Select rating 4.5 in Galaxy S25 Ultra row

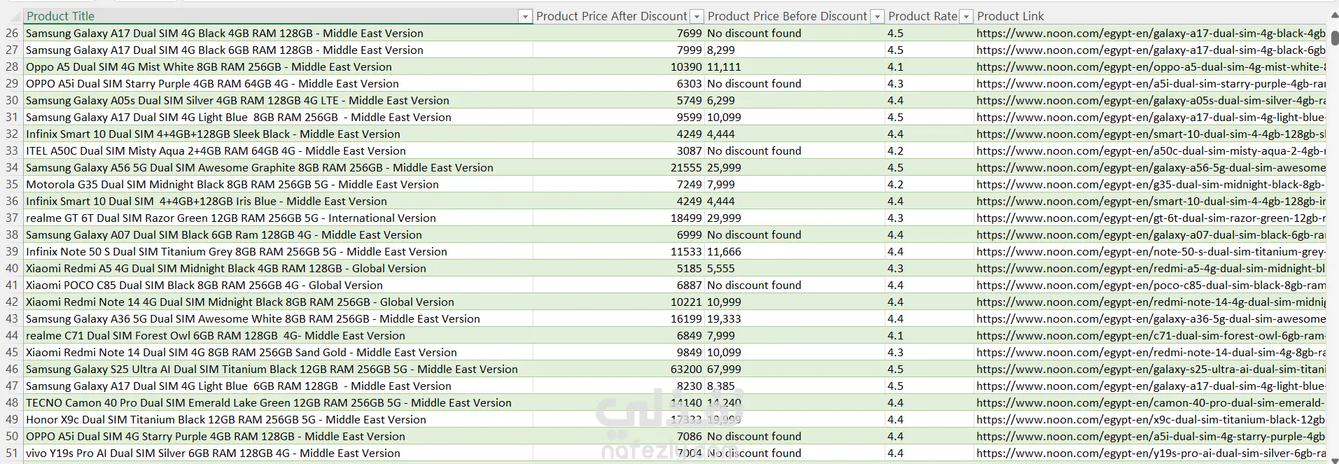[930, 369]
